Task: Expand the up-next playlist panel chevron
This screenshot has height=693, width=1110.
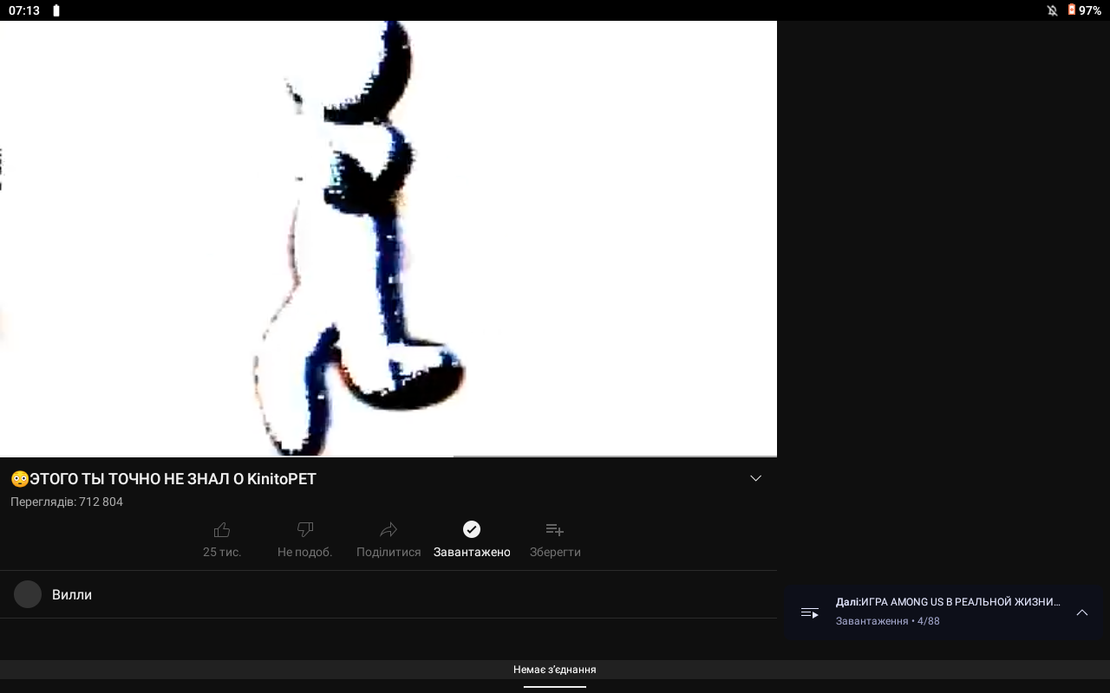Action: pyautogui.click(x=1082, y=612)
